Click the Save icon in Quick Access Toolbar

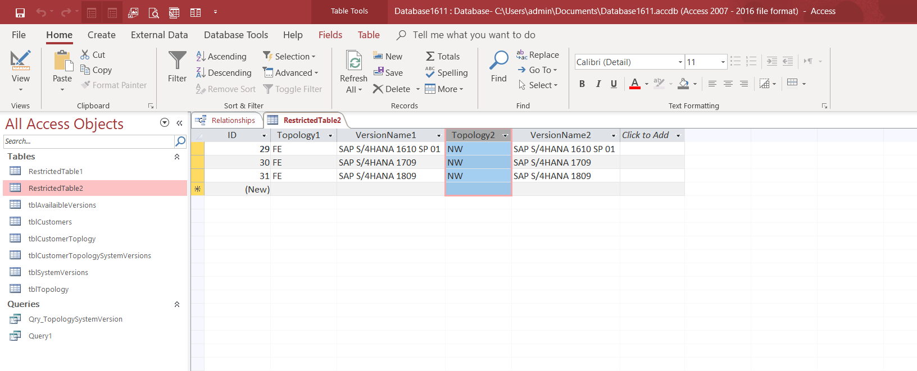pos(20,12)
